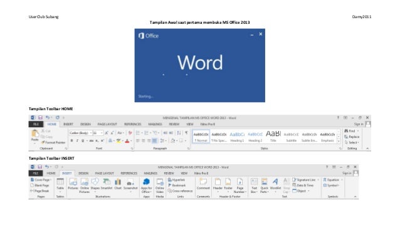Image resolution: width=400 pixels, height=243 pixels.
Task: Toggle Strikethrough formatting button
Action: pyautogui.click(x=92, y=141)
